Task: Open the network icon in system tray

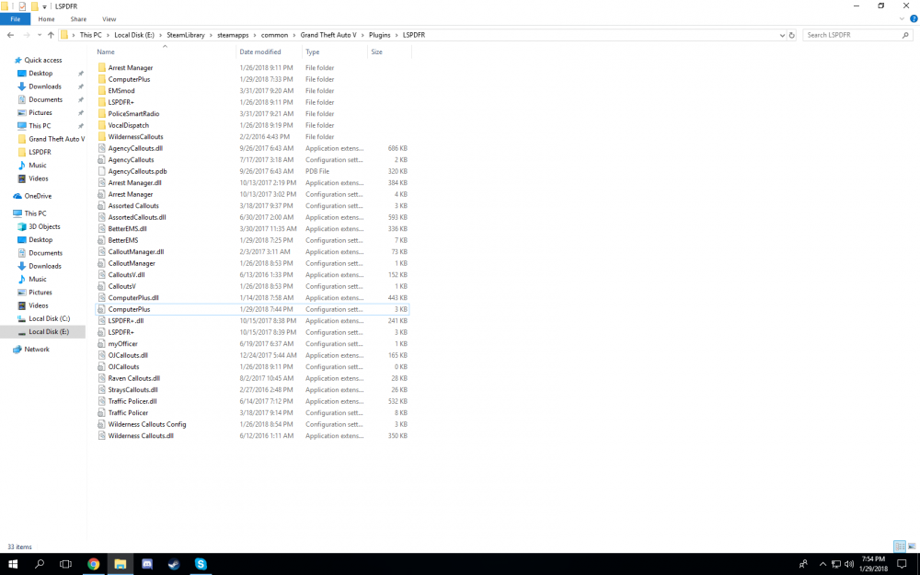Action: point(836,564)
